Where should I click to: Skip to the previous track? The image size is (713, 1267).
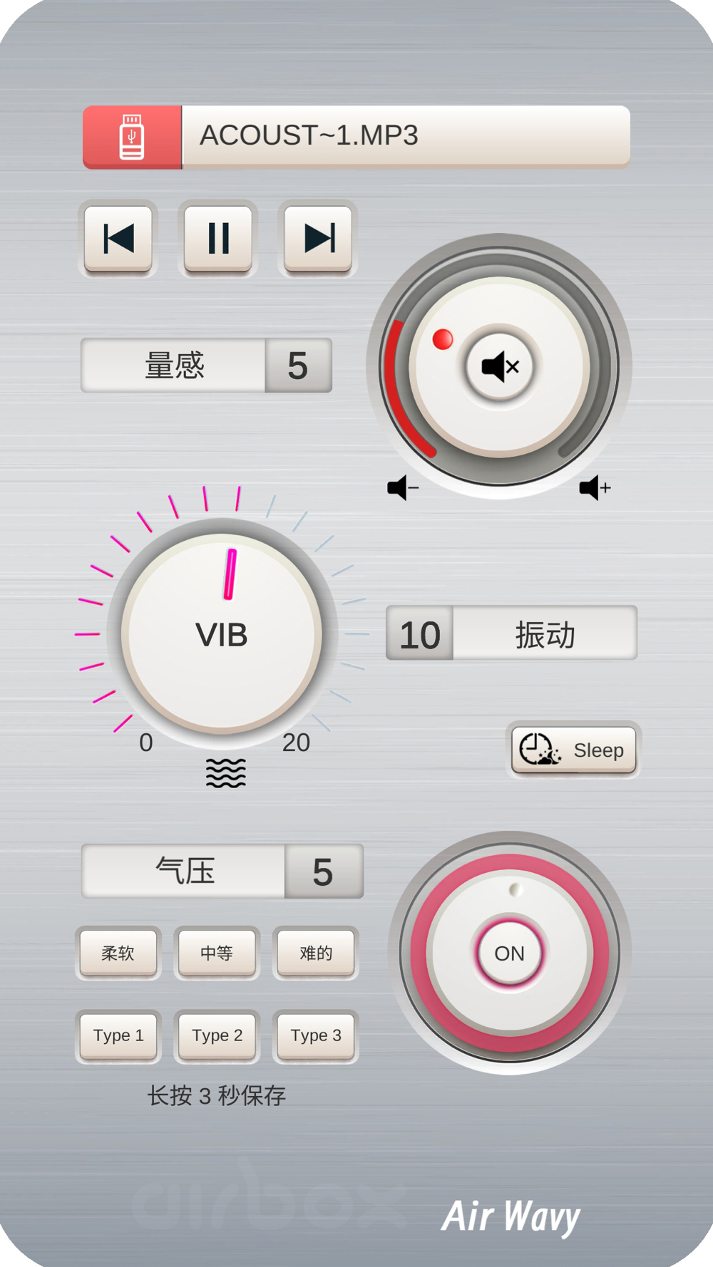click(118, 239)
